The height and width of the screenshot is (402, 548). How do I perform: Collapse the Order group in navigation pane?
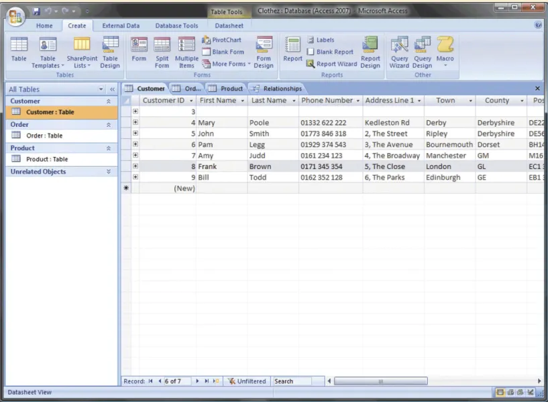click(109, 124)
